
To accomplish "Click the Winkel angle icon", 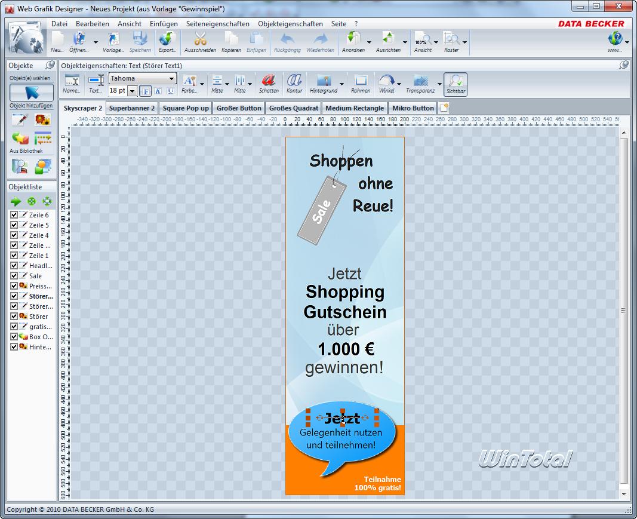I will [x=386, y=84].
